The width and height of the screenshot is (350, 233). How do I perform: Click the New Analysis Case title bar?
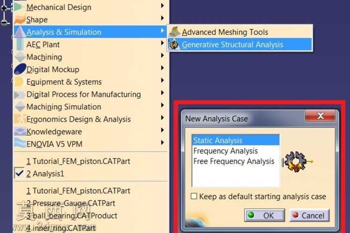pyautogui.click(x=243, y=118)
